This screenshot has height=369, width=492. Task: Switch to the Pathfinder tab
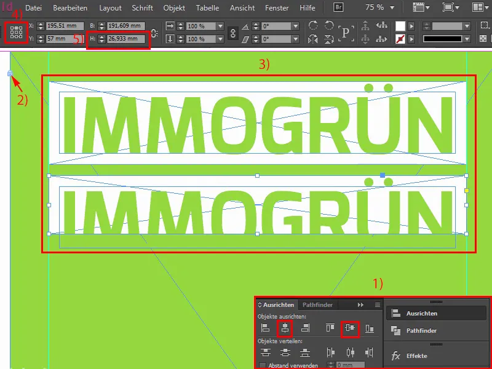[317, 304]
